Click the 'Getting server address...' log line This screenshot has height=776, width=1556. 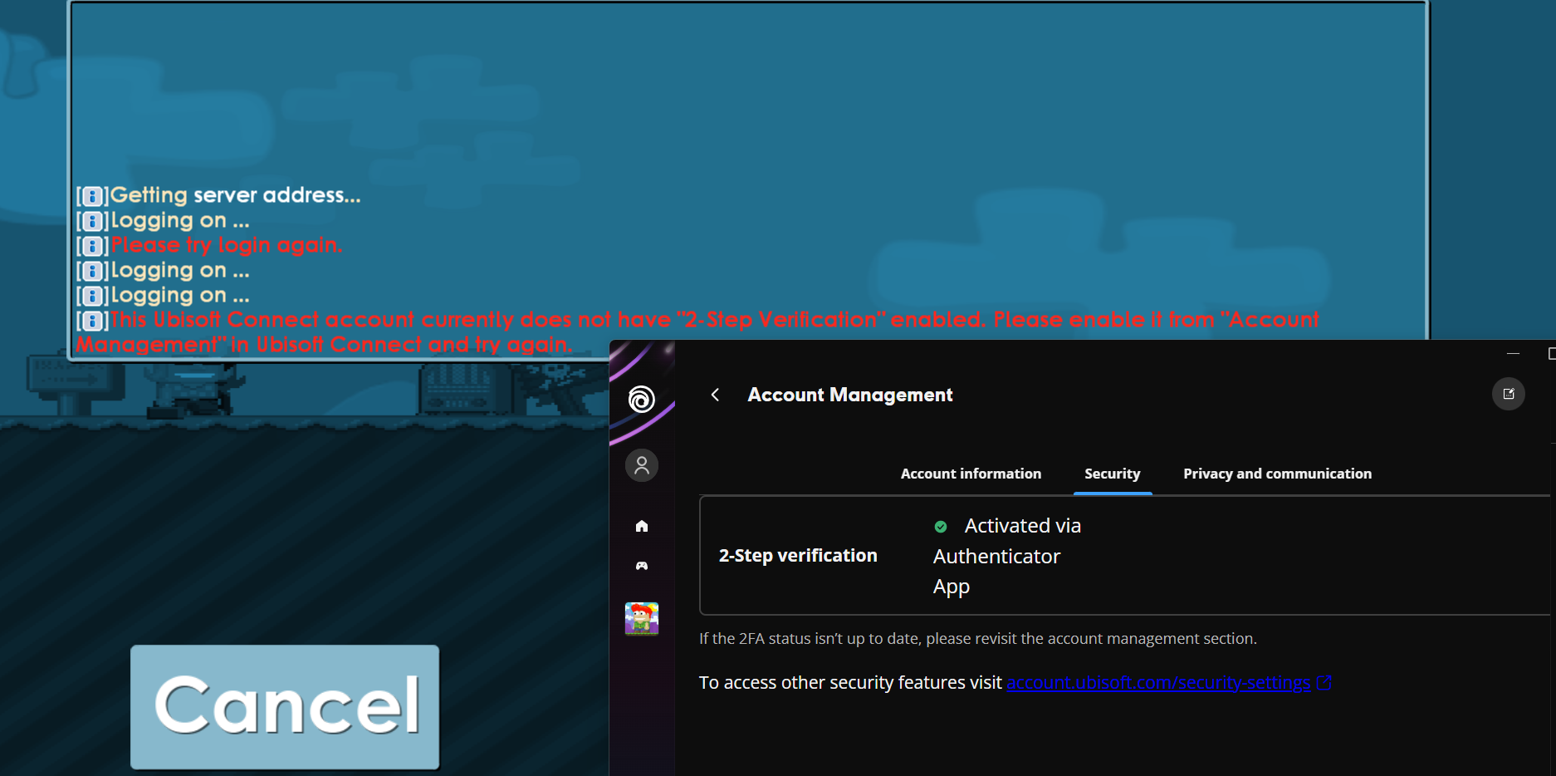[236, 195]
